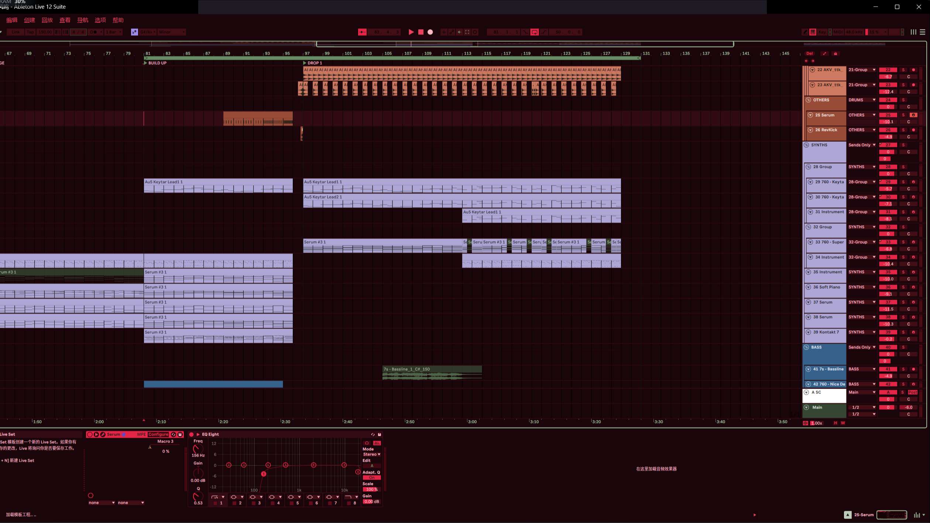Solo the 25 Serum track
The image size is (930, 523).
pos(903,115)
